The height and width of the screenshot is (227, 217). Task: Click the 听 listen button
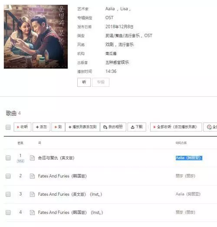[84, 82]
